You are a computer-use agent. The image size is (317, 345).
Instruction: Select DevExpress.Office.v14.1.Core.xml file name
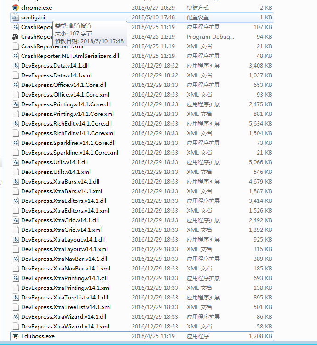coord(65,95)
